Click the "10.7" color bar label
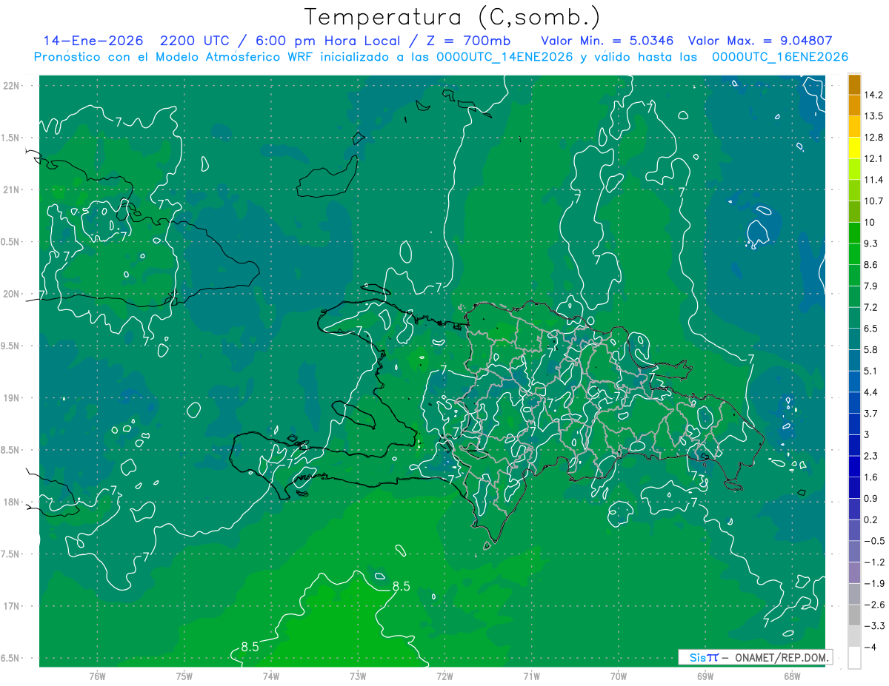Image resolution: width=889 pixels, height=686 pixels. tap(873, 201)
